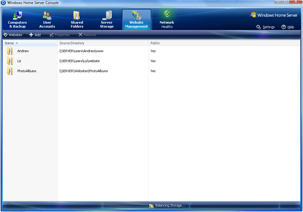The width and height of the screenshot is (303, 212).
Task: Close the Windows Home Server Console window
Action: [296, 2]
